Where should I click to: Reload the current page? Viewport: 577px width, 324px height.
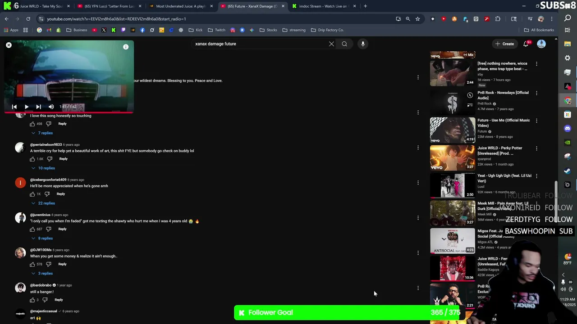[28, 19]
